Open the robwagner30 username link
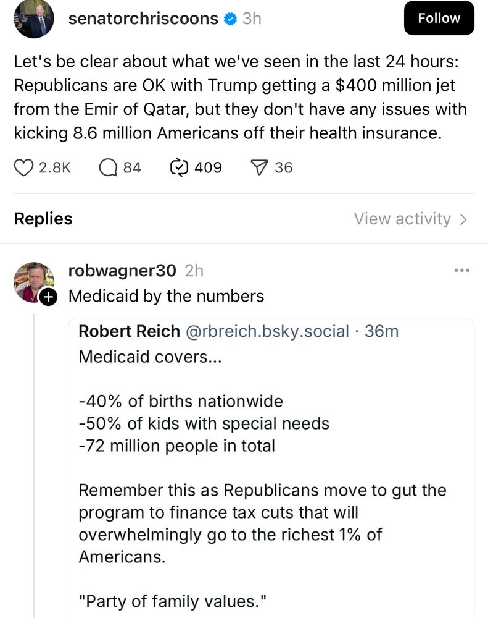This screenshot has width=488, height=618. 122,271
